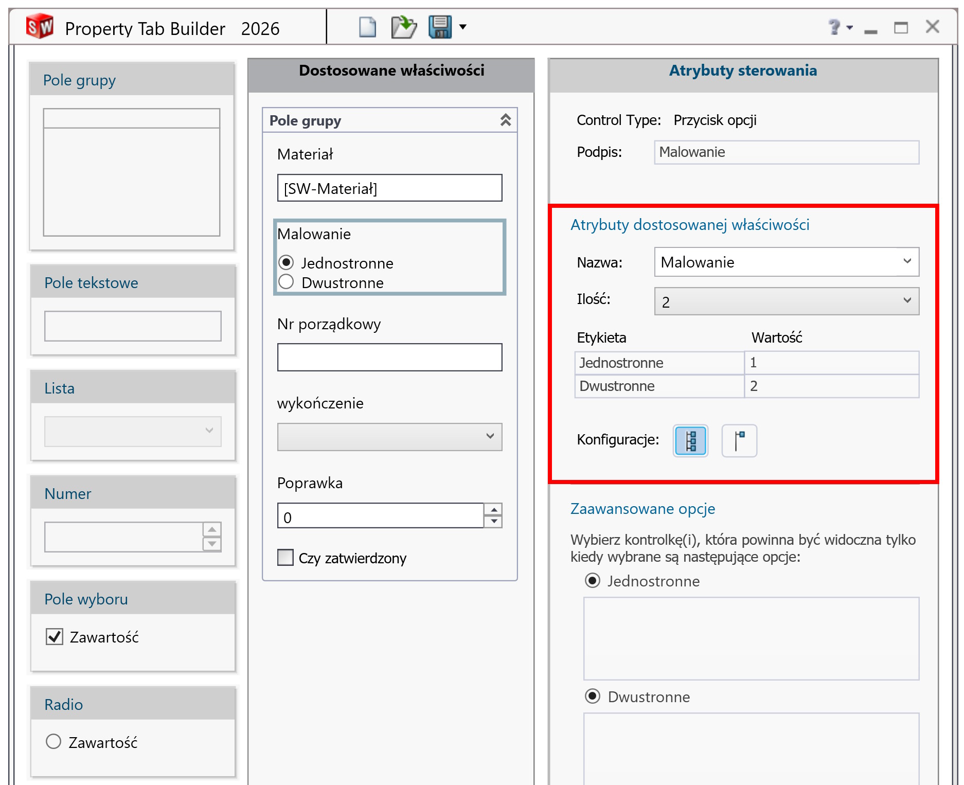
Task: Click the New document icon
Action: click(367, 27)
